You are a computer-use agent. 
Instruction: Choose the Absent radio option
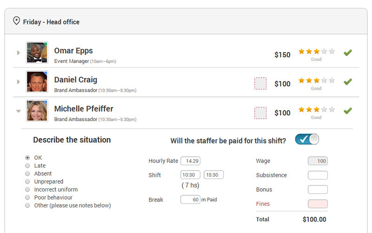click(x=27, y=173)
